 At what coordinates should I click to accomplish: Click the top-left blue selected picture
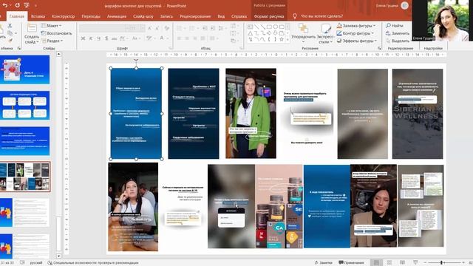[x=136, y=113]
